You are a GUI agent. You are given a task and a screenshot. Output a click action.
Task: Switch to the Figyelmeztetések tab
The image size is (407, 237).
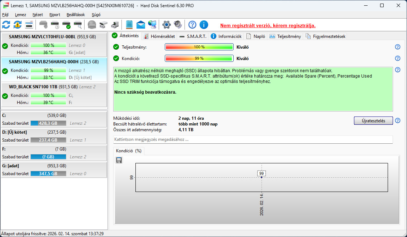[x=326, y=36]
